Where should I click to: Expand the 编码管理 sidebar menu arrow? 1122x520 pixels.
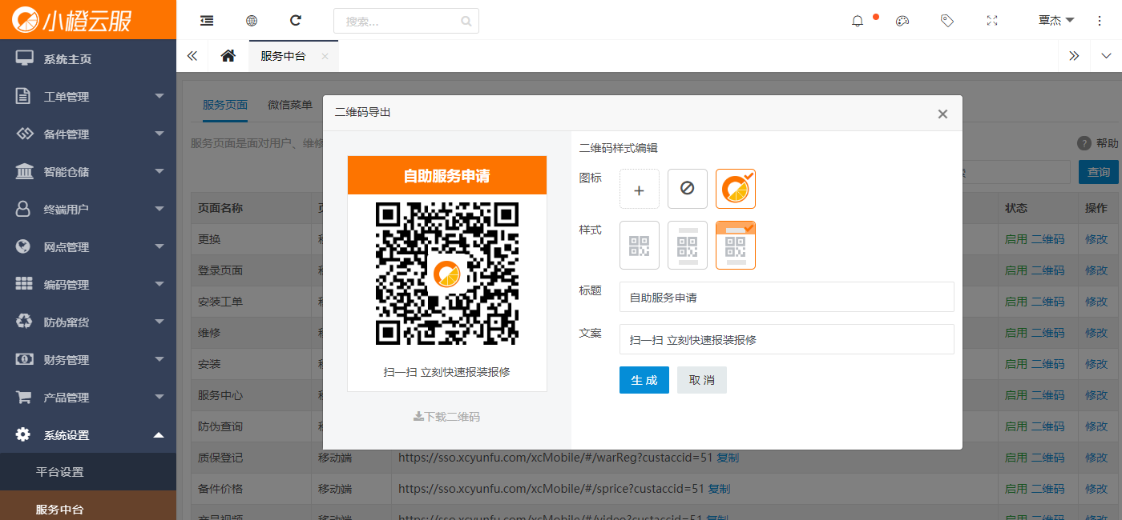pos(159,284)
